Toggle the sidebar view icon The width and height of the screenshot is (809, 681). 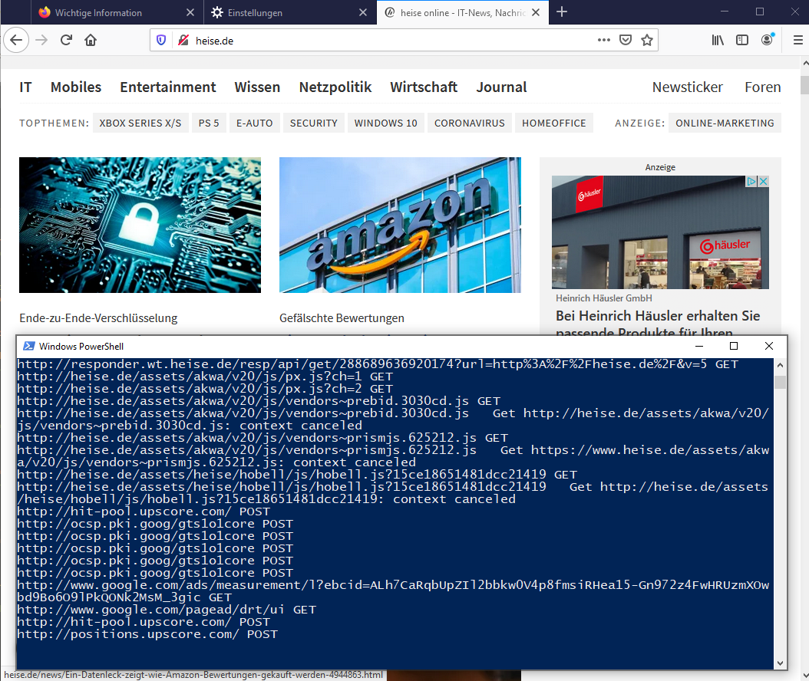pos(742,41)
